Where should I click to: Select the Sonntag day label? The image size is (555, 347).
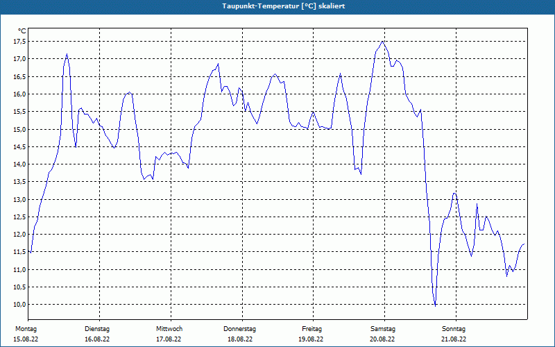(454, 329)
